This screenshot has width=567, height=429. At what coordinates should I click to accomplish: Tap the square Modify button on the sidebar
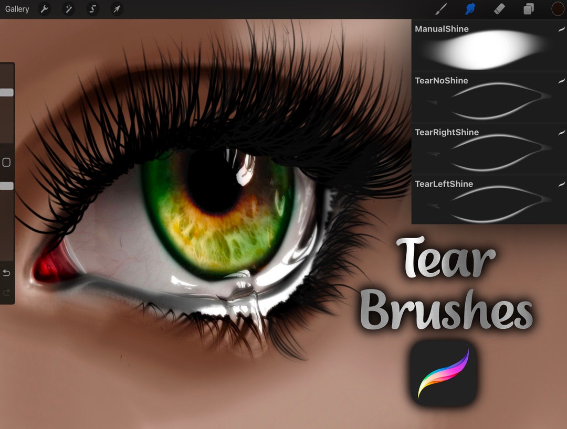point(6,163)
